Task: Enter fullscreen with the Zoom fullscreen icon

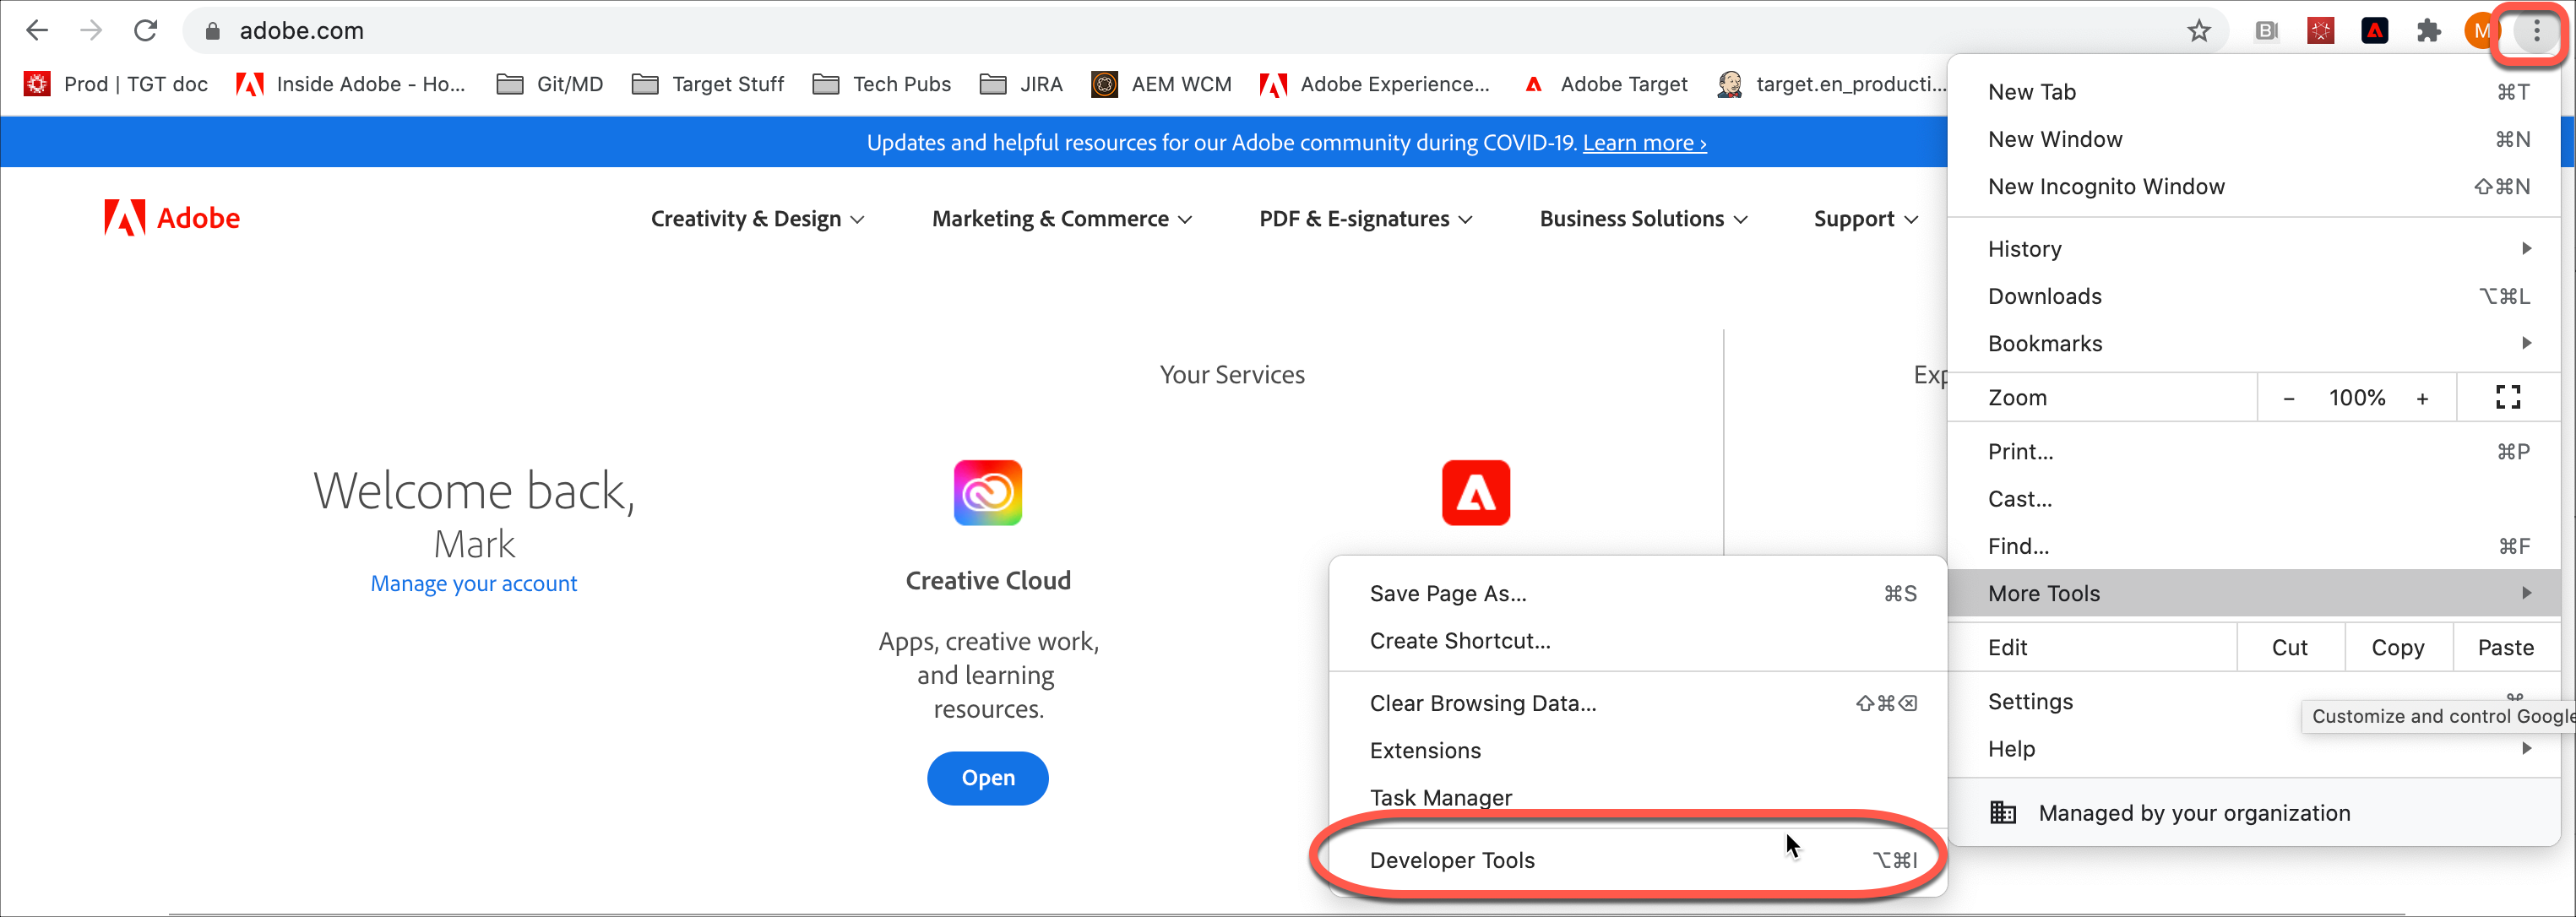Action: 2507,397
